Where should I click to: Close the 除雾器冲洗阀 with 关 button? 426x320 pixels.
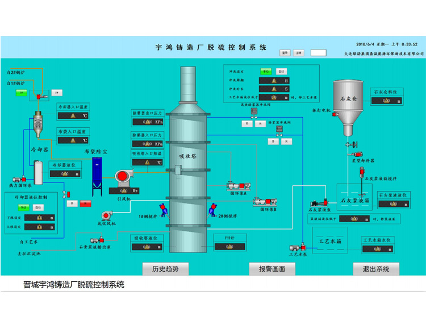(286, 142)
